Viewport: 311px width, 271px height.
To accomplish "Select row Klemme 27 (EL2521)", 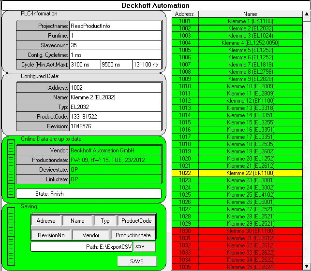I will pyautogui.click(x=237, y=209).
